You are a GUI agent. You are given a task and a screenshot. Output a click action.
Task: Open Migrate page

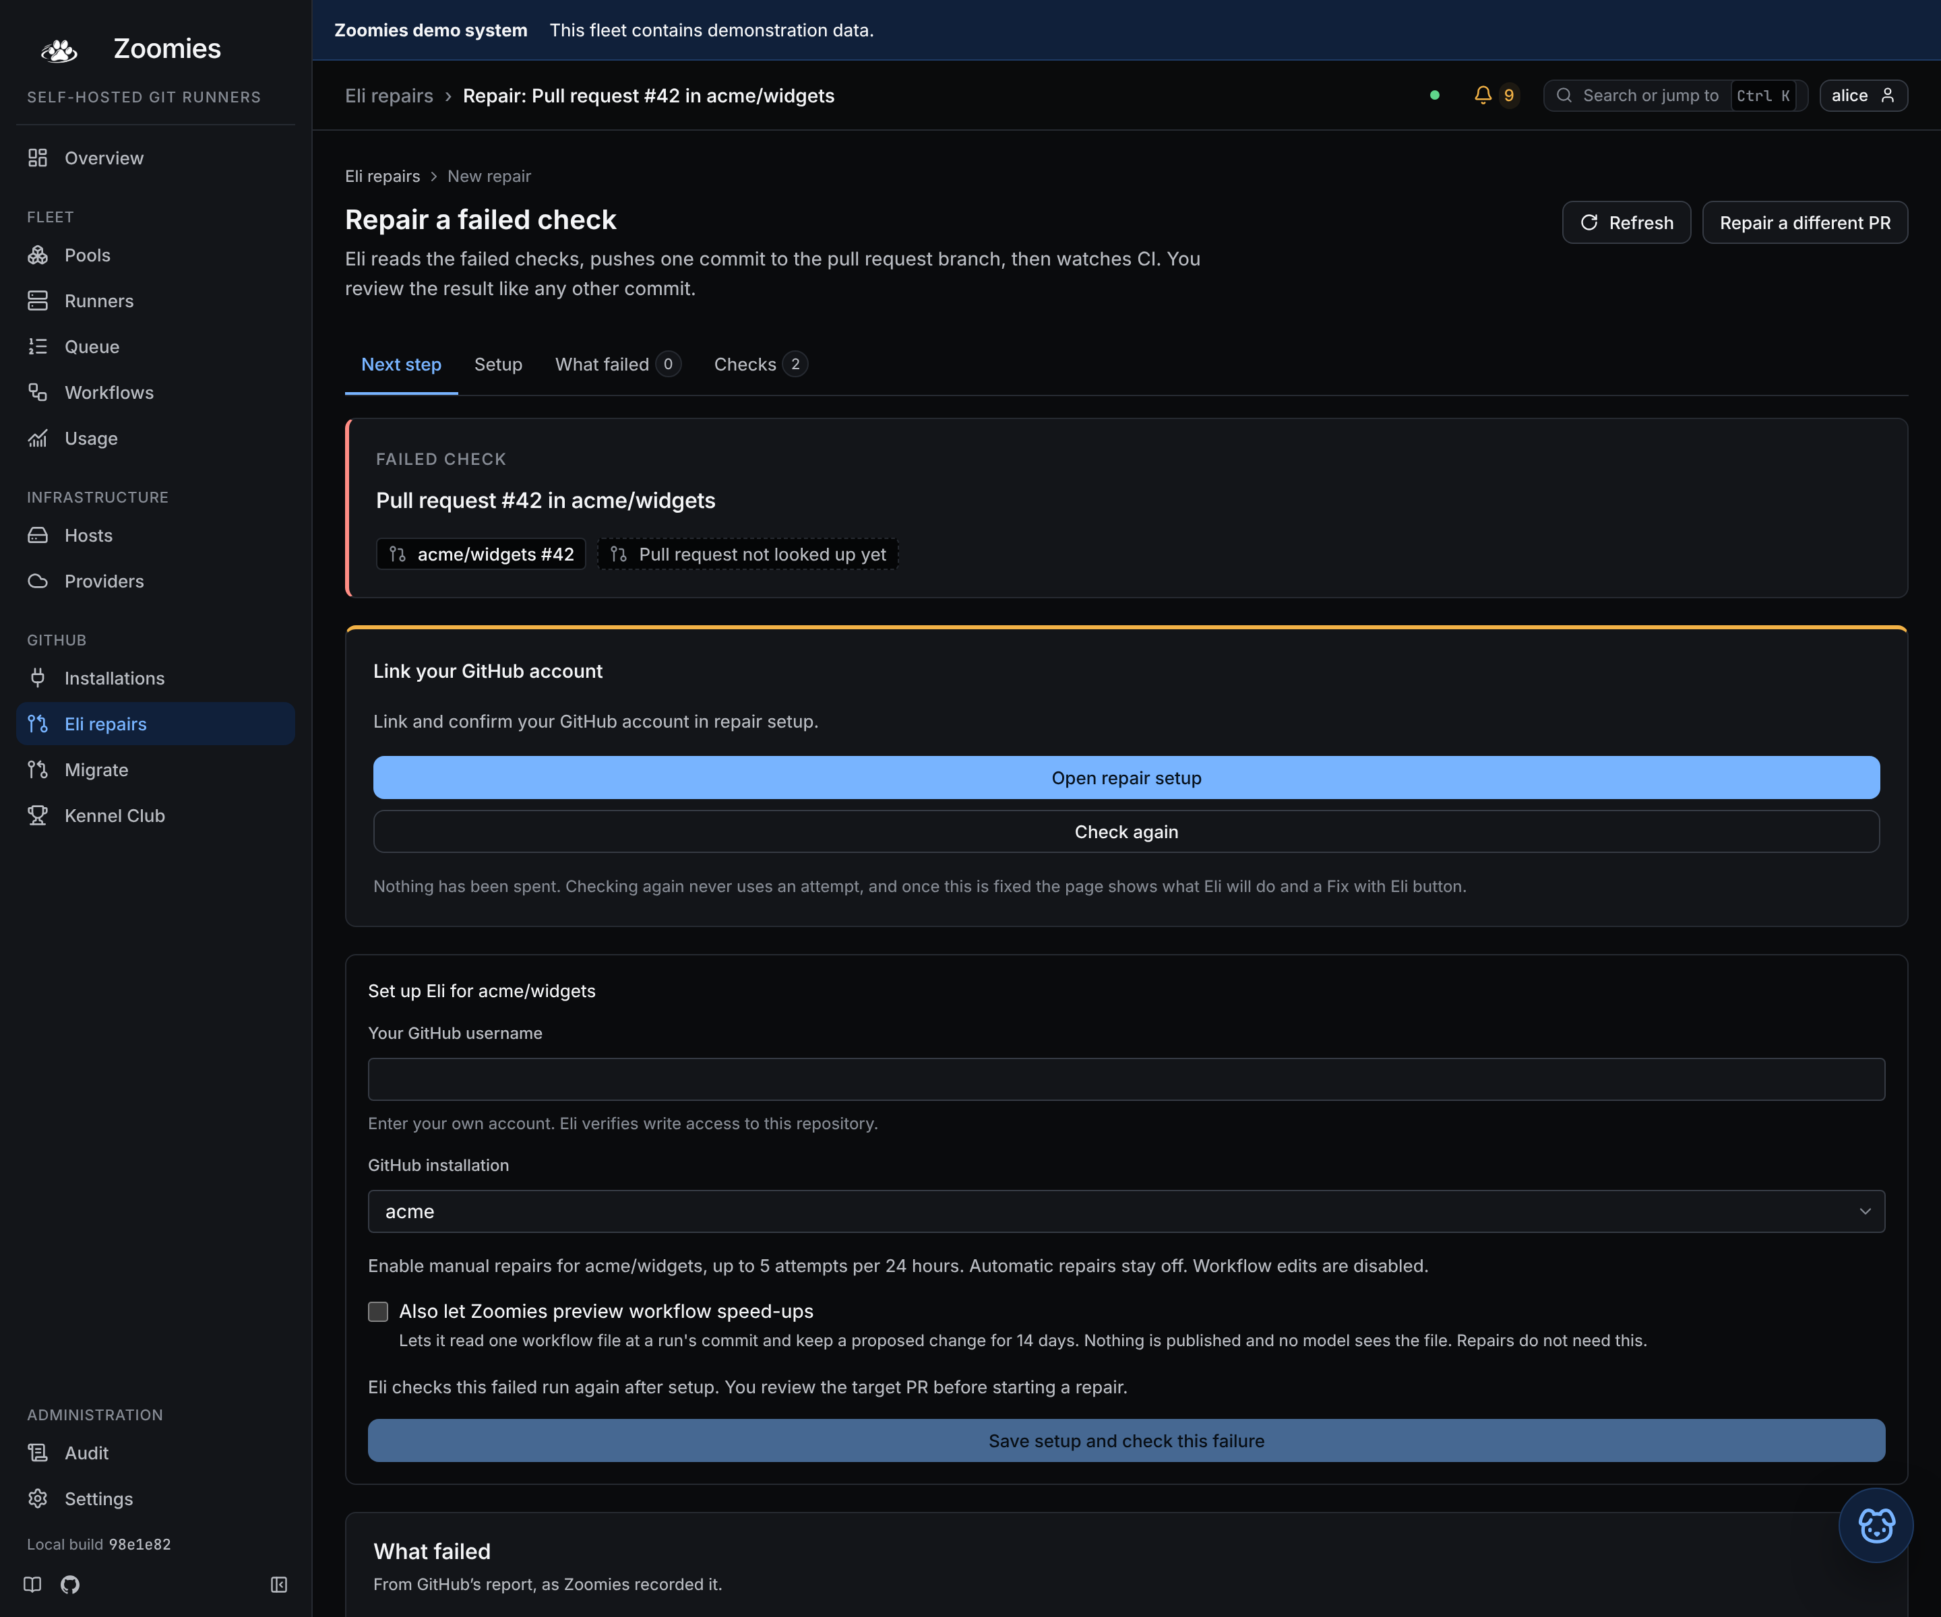(x=155, y=769)
